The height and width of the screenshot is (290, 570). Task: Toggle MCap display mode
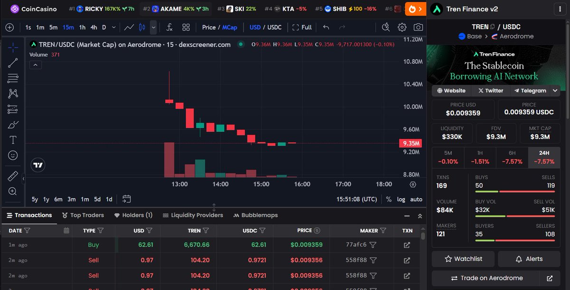229,27
